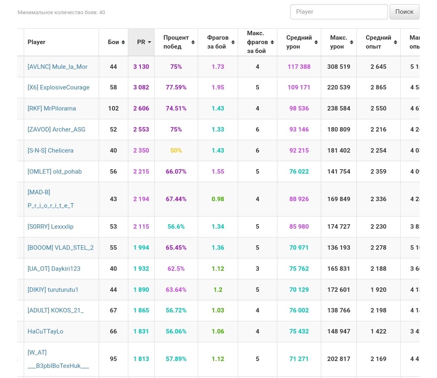437x378 pixels.
Task: Sort by Макс. урон column arrows
Action: point(352,42)
